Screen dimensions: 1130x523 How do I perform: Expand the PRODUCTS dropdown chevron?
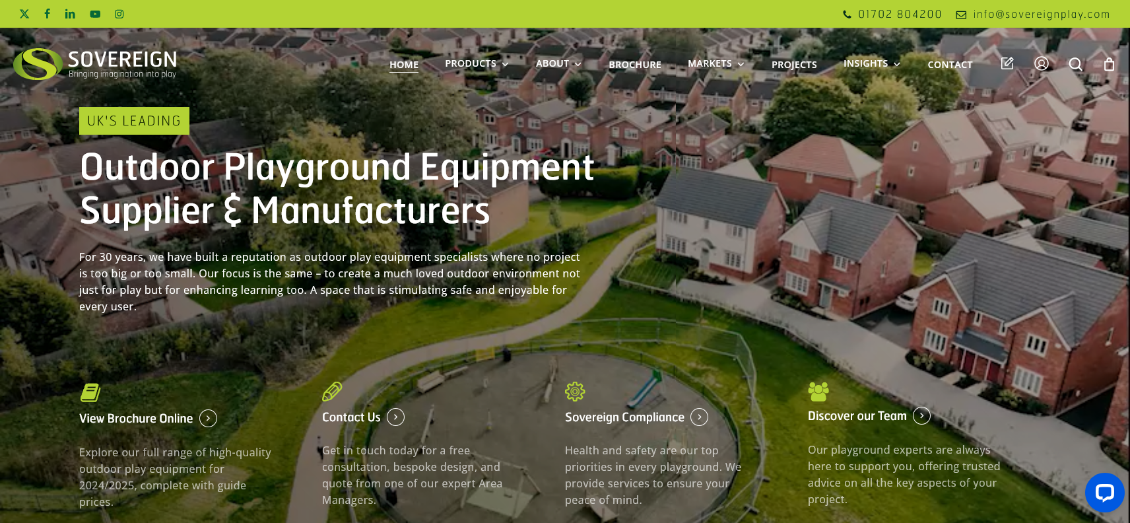point(505,64)
